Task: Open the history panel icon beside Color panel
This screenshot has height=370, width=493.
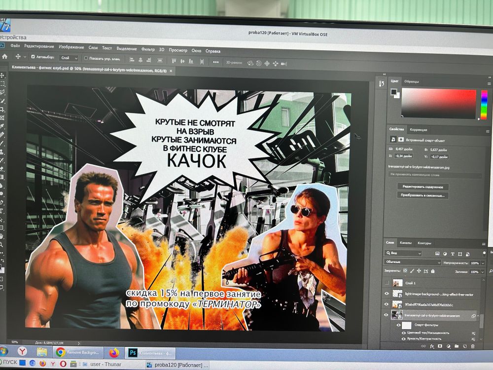Action: click(382, 83)
